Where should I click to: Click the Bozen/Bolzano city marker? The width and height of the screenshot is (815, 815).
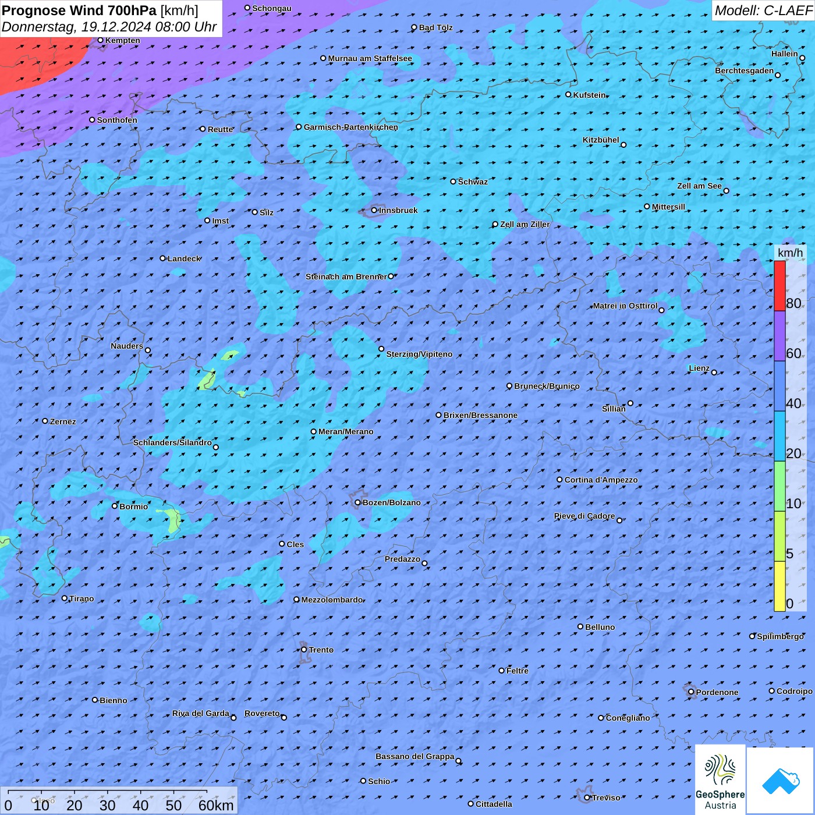coord(358,502)
